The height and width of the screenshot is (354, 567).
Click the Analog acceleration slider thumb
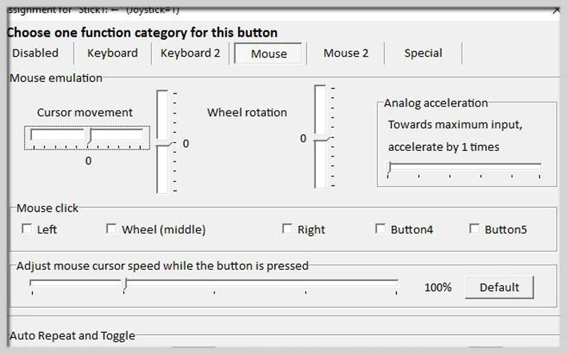point(389,167)
